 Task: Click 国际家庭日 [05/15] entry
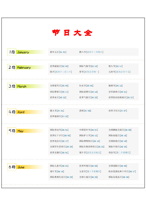point(118,135)
